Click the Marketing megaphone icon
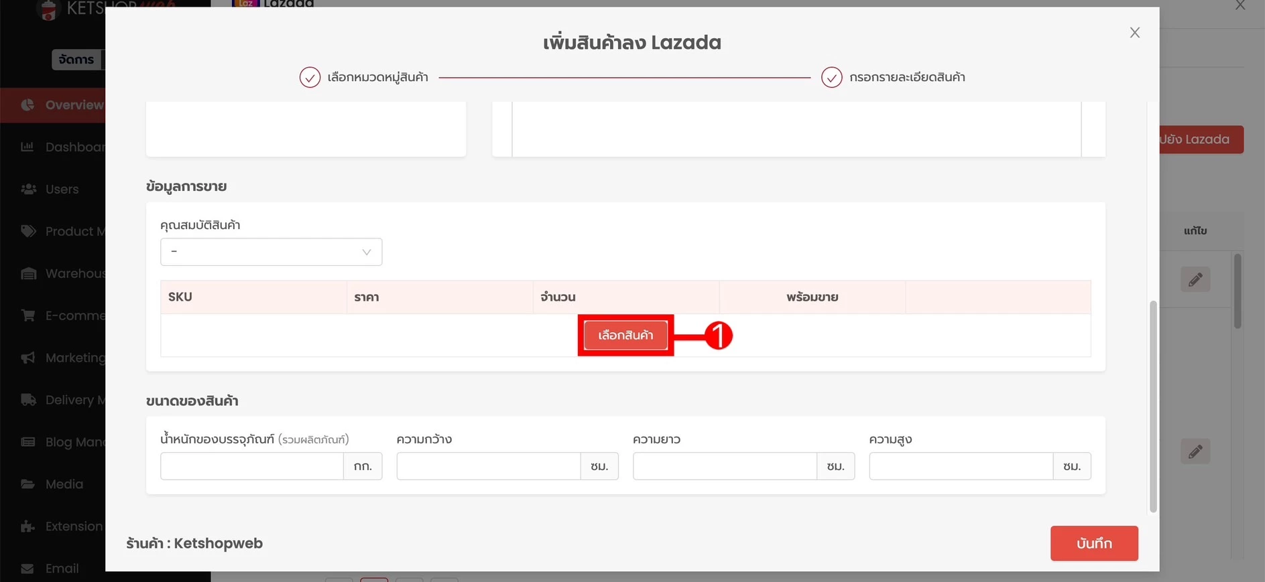The width and height of the screenshot is (1265, 582). click(28, 358)
